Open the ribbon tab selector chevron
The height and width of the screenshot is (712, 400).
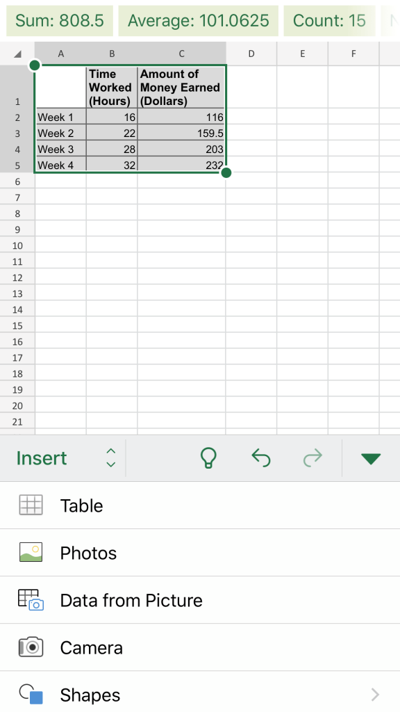pyautogui.click(x=110, y=458)
